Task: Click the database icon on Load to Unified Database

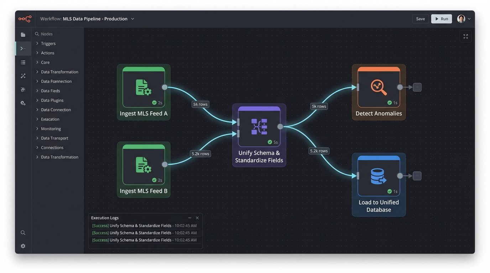Action: tap(379, 176)
